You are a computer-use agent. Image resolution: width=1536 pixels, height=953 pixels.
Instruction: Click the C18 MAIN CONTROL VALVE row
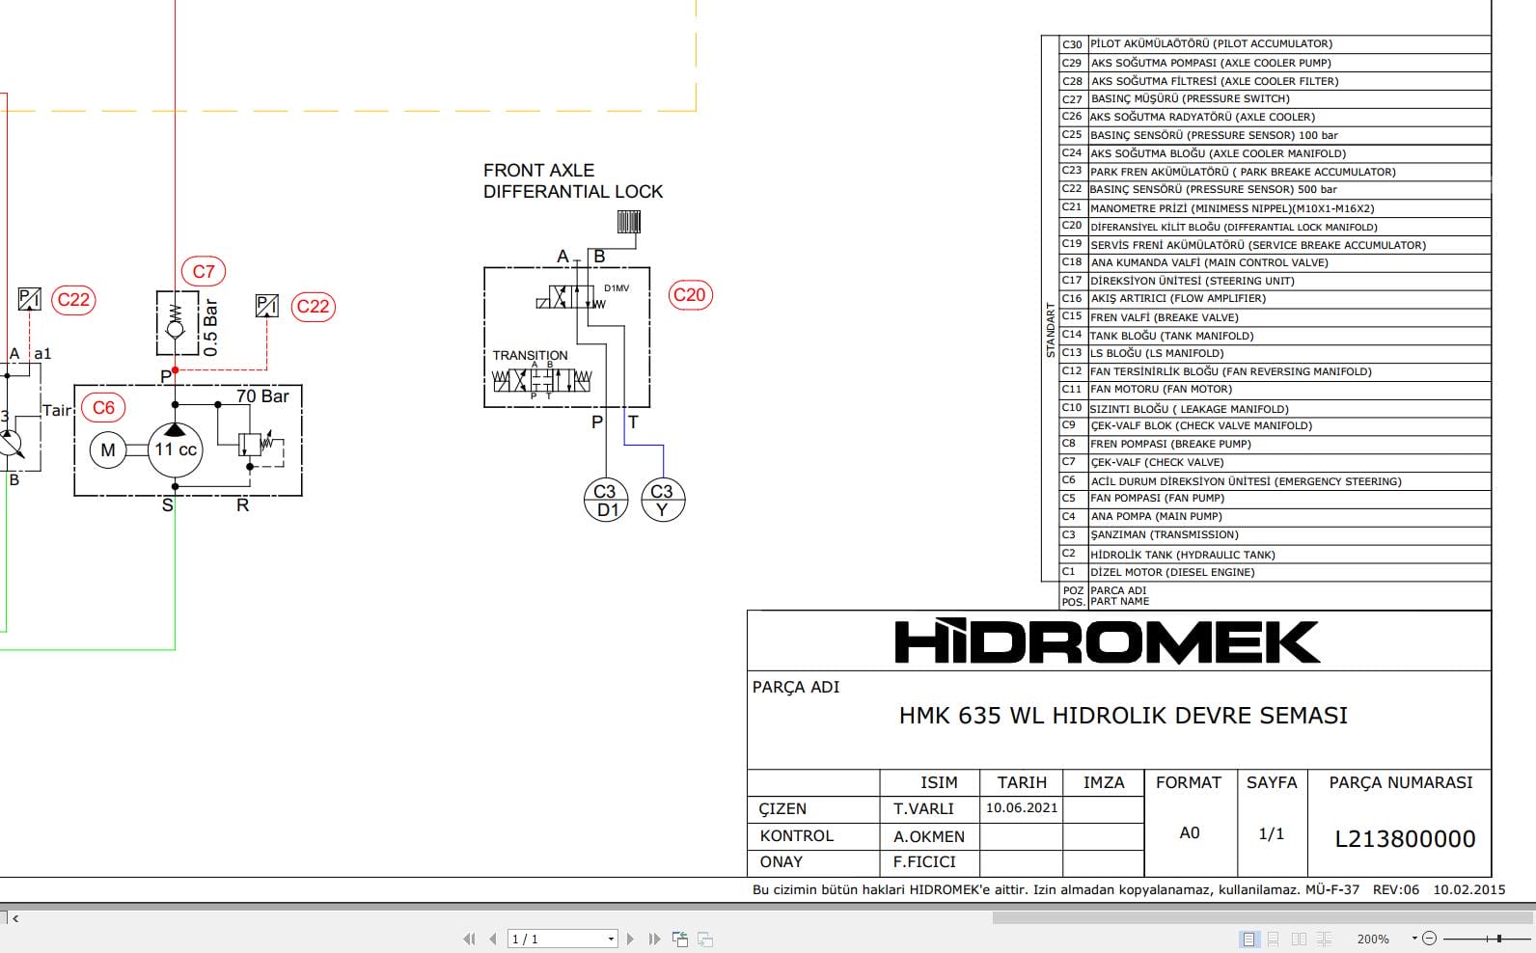tap(1275, 262)
